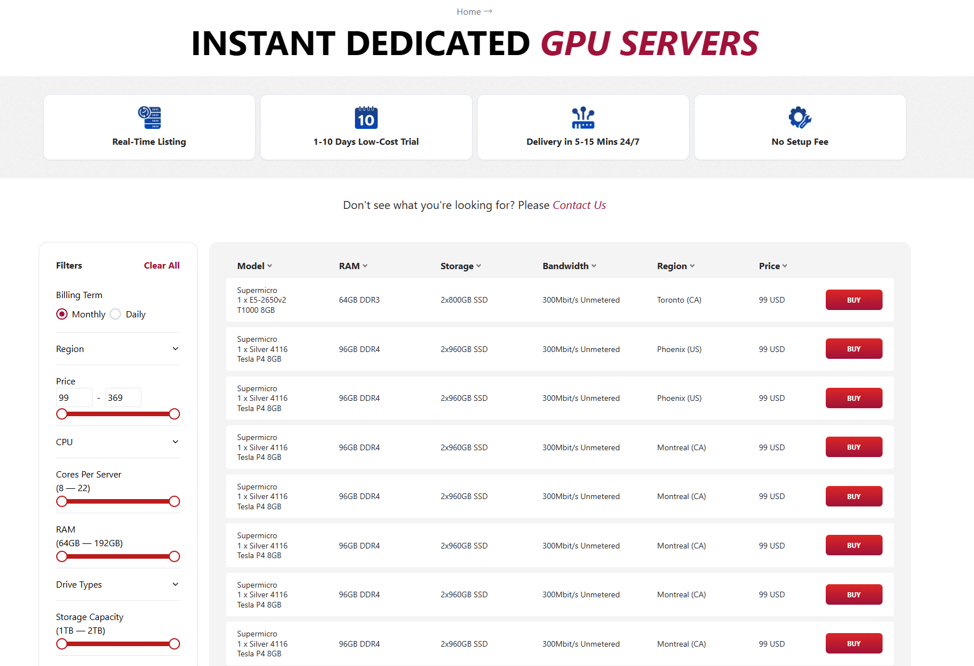Select the Monthly billing term radio button

coord(61,314)
